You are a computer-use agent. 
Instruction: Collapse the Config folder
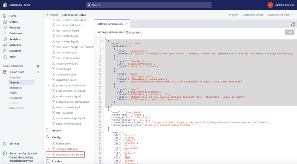tap(48, 137)
